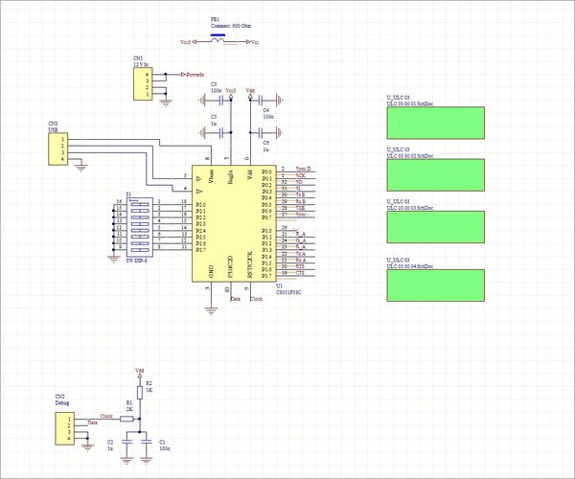The width and height of the screenshot is (575, 479).
Task: Click 'Data' net label below U1 pin 10
Action: pos(236,299)
